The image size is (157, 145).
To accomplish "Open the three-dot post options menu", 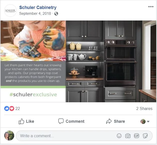I will (151, 7).
